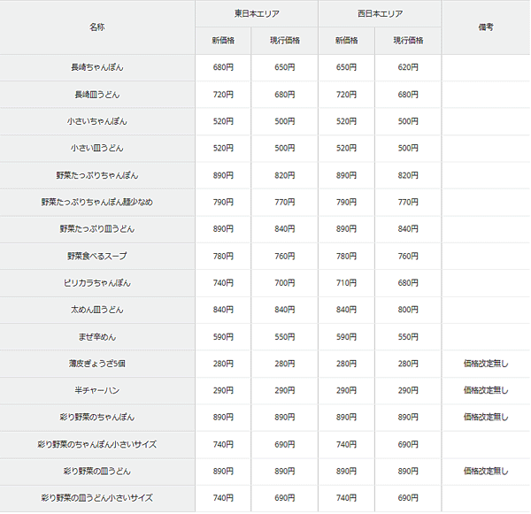Click 700円 in the ピリカラちゃんぽん row
531x514 pixels.
tap(285, 283)
